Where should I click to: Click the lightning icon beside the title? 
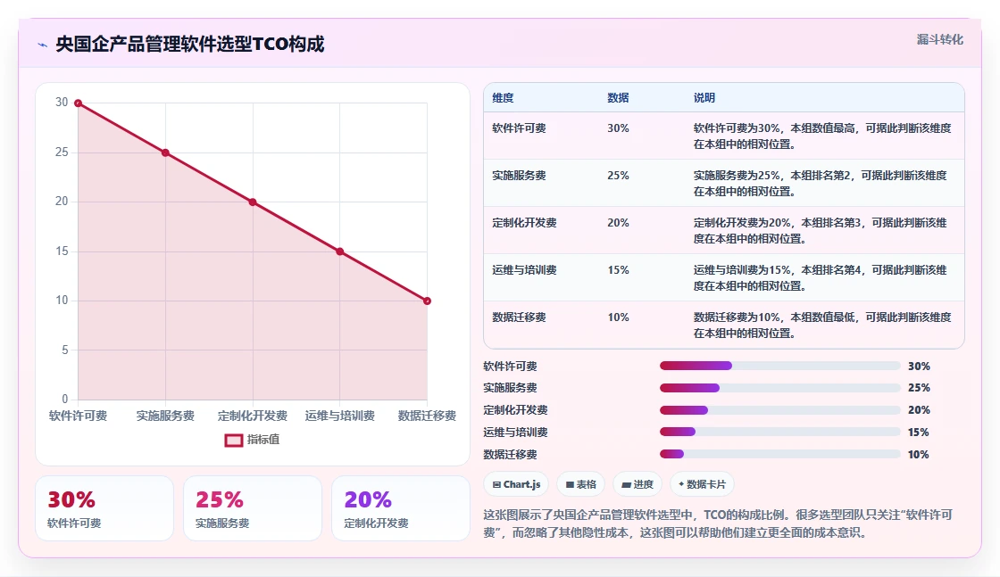click(43, 45)
